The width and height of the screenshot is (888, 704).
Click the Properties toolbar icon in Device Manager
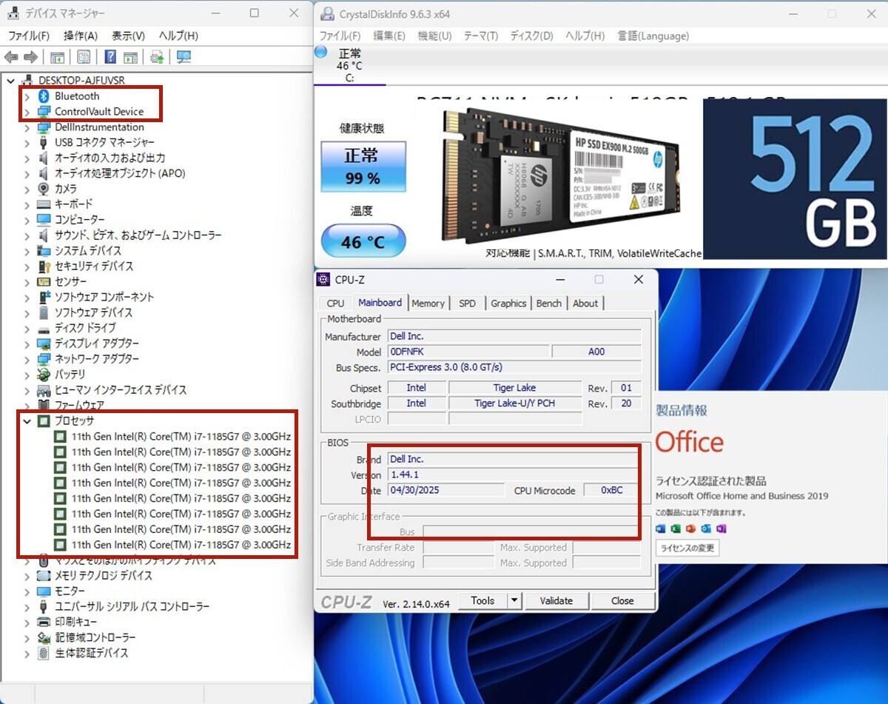[84, 57]
